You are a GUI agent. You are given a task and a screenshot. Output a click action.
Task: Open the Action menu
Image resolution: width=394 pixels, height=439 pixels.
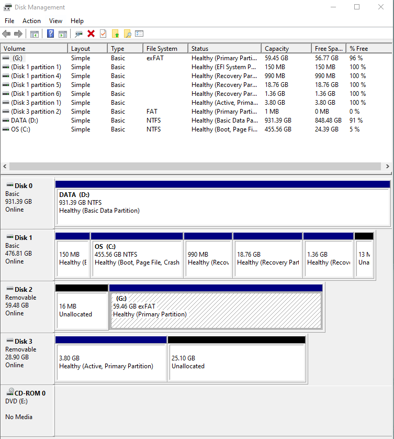(x=31, y=21)
